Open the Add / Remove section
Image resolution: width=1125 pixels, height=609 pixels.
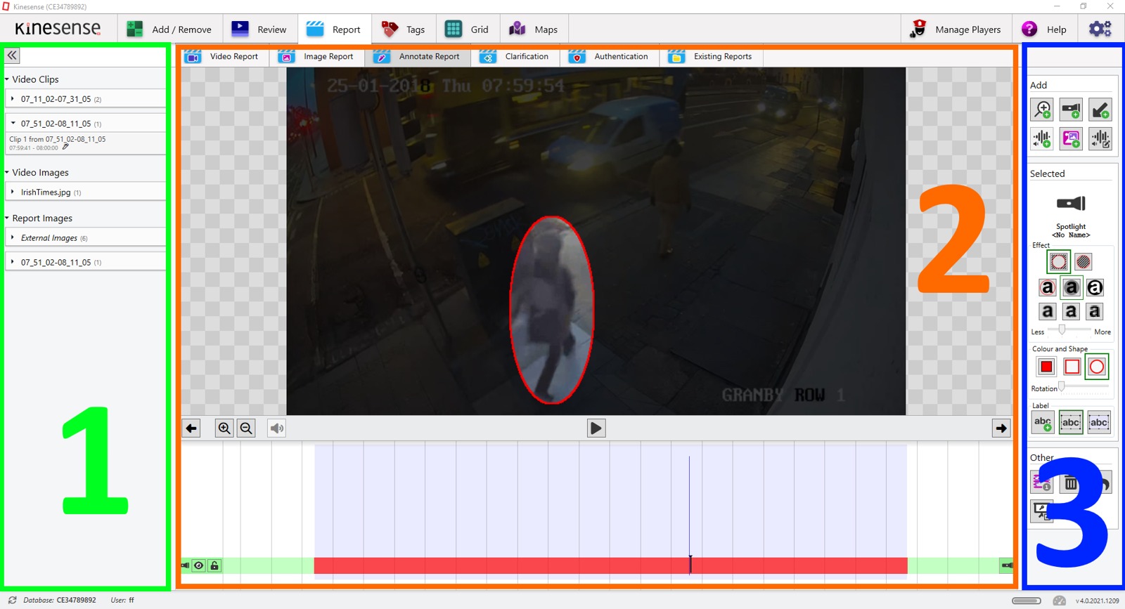169,30
